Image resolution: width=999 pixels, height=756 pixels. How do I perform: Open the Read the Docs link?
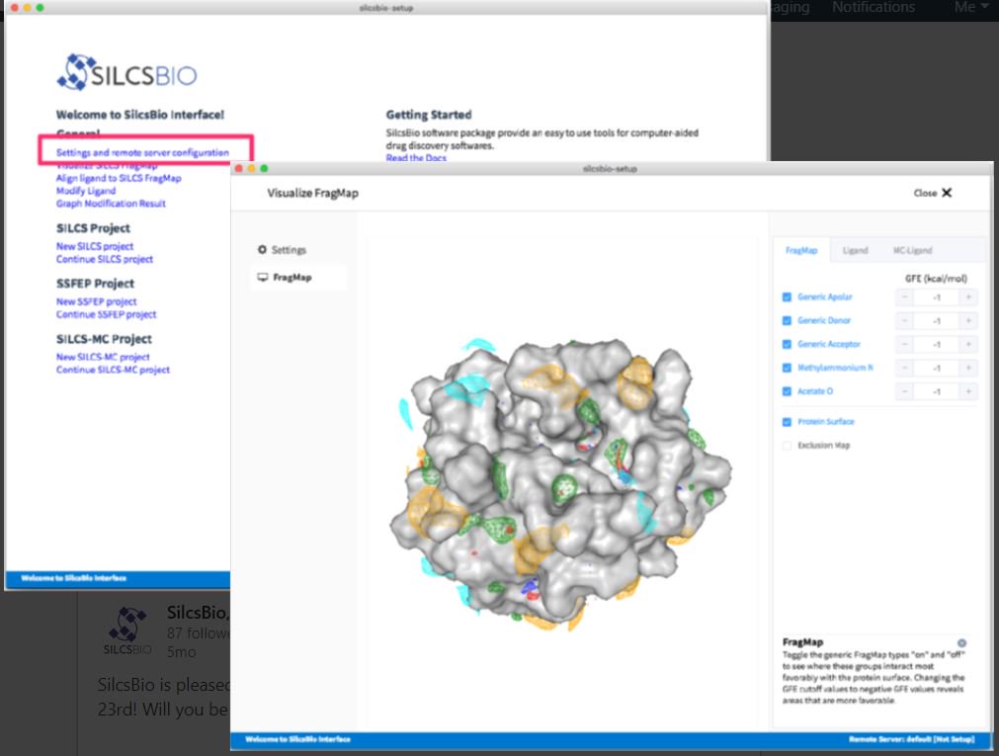(416, 158)
